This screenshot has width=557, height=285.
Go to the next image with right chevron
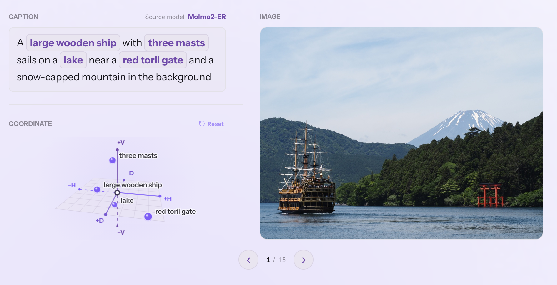coord(304,260)
